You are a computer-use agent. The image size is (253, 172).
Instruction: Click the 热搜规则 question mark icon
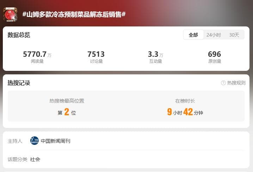pos(223,83)
